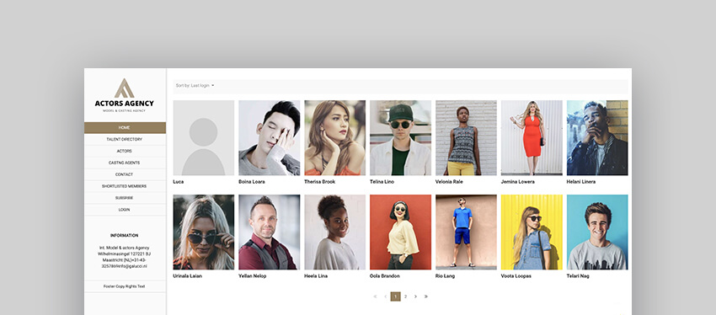Select HOME in the sidebar menu
The image size is (716, 315).
pos(125,128)
